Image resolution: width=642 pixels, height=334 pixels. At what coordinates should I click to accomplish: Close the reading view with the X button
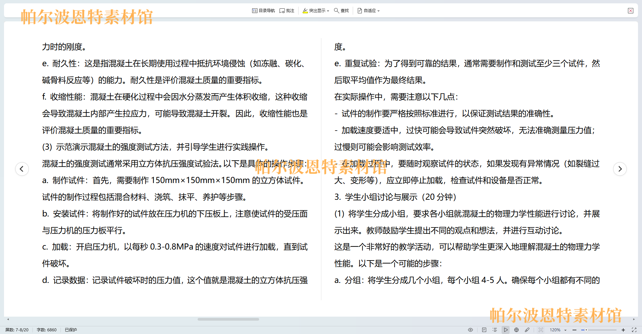tap(631, 11)
